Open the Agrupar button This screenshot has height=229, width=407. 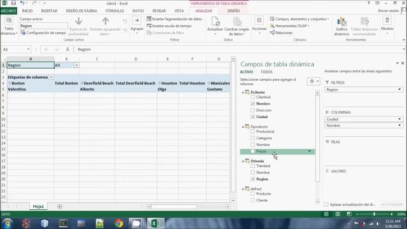point(137,26)
